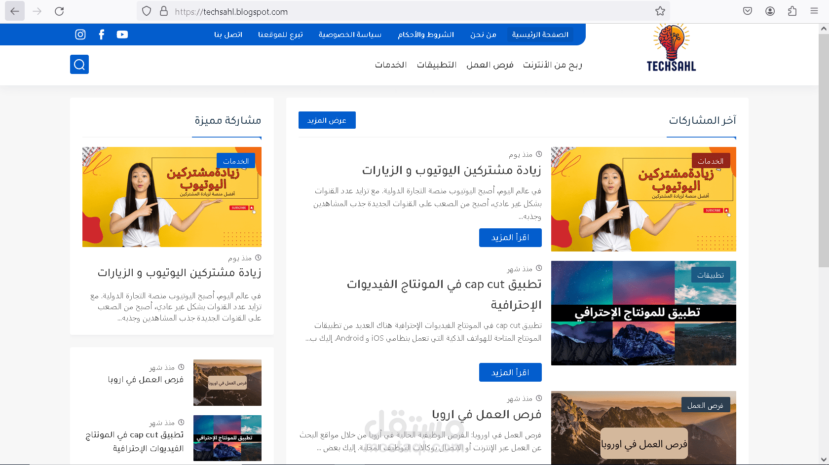Click the page vertical scrollbar thumb
Image resolution: width=829 pixels, height=465 pixels.
823,150
